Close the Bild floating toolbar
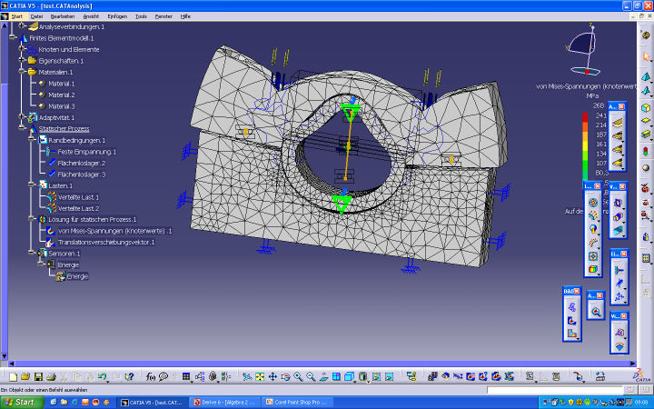This screenshot has height=409, width=654. click(577, 291)
